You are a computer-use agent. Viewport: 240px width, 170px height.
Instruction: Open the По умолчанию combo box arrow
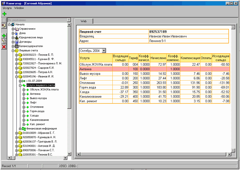click(69, 20)
